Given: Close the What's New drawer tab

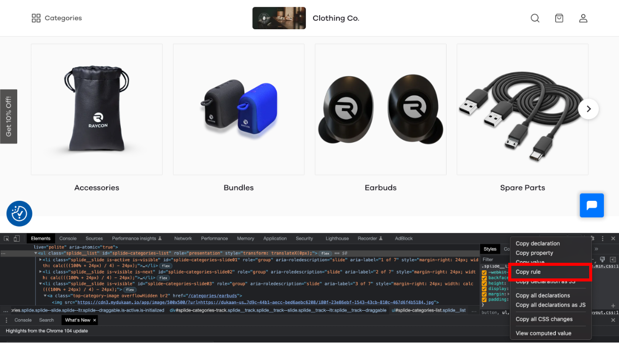Looking at the screenshot, I should tap(95, 320).
